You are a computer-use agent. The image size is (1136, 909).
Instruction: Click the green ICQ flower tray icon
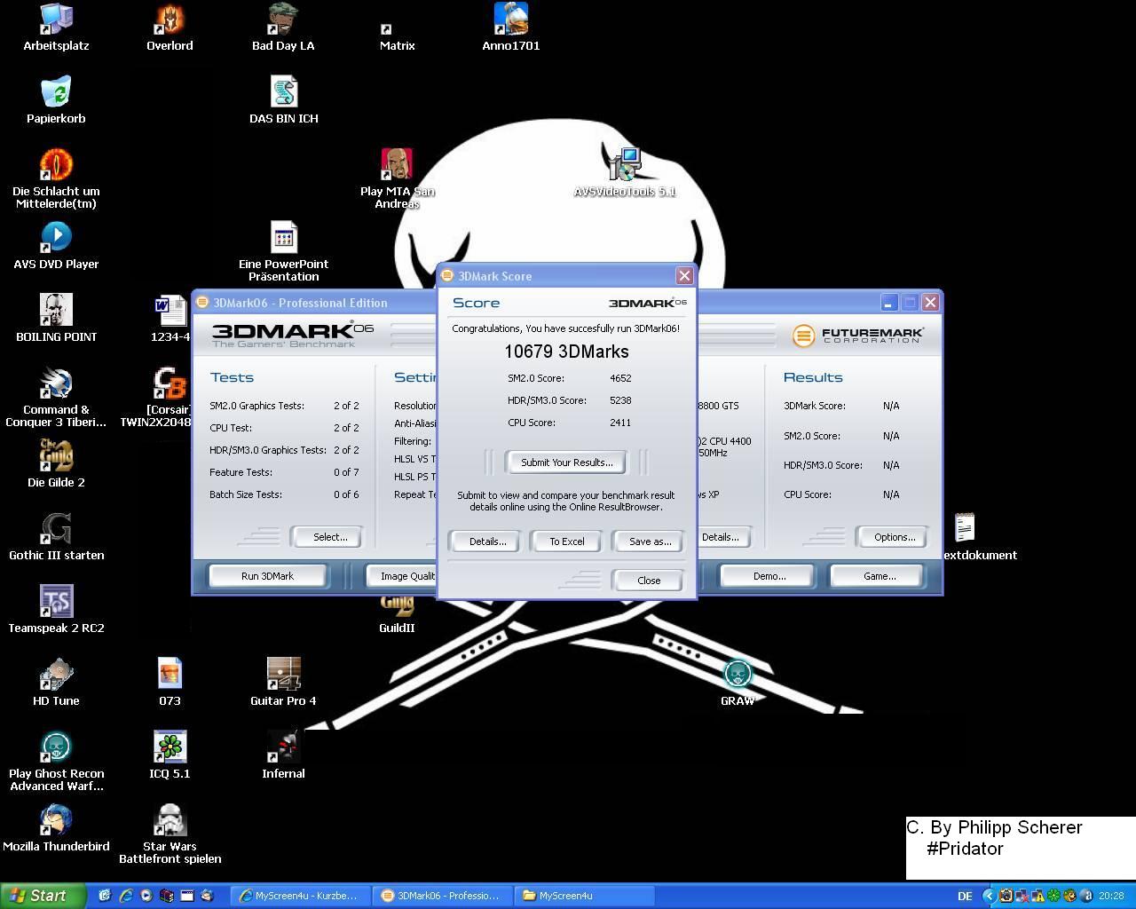point(1053,896)
